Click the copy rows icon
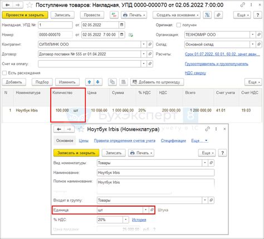This screenshot has width=264, height=239. tap(113, 82)
